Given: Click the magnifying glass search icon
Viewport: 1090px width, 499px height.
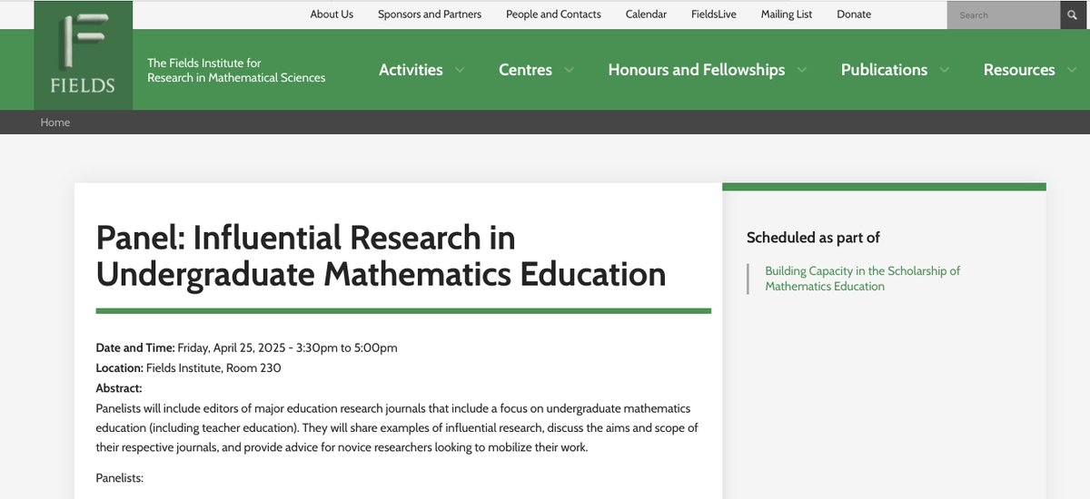Looking at the screenshot, I should 1073,15.
